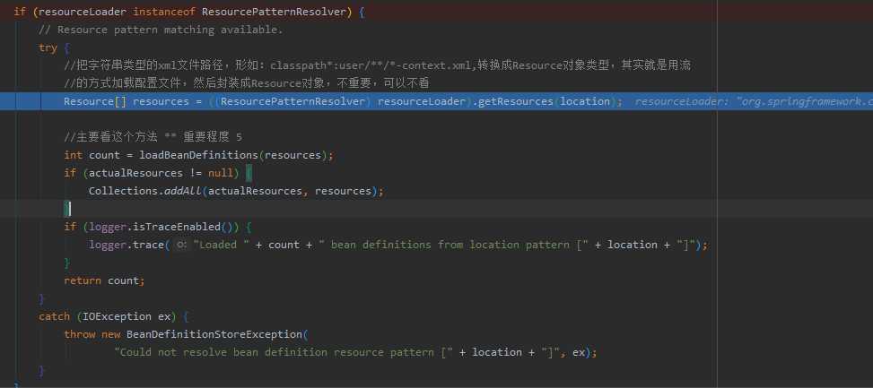Screen dimensions: 873x388
Task: Click the trace method after logger
Action: pos(148,245)
